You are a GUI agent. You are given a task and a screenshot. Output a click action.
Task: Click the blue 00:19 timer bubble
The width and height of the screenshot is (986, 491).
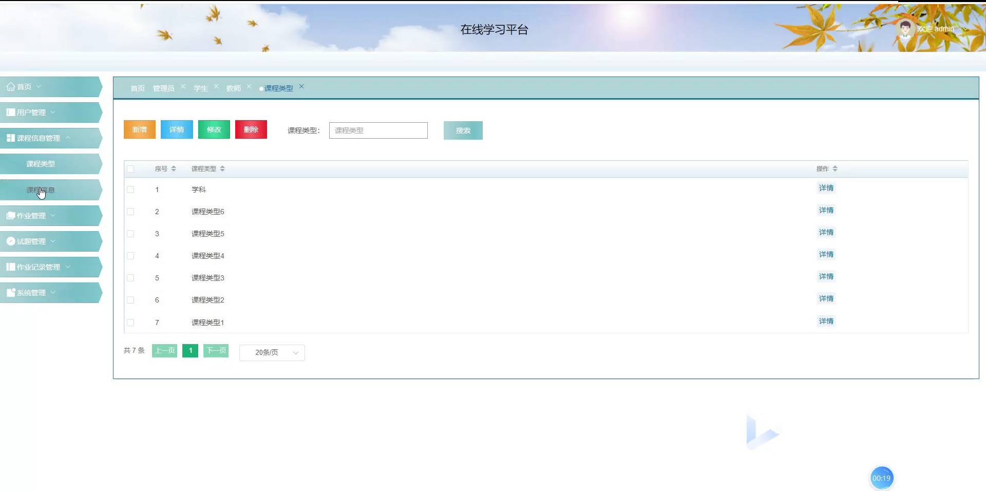tap(881, 478)
